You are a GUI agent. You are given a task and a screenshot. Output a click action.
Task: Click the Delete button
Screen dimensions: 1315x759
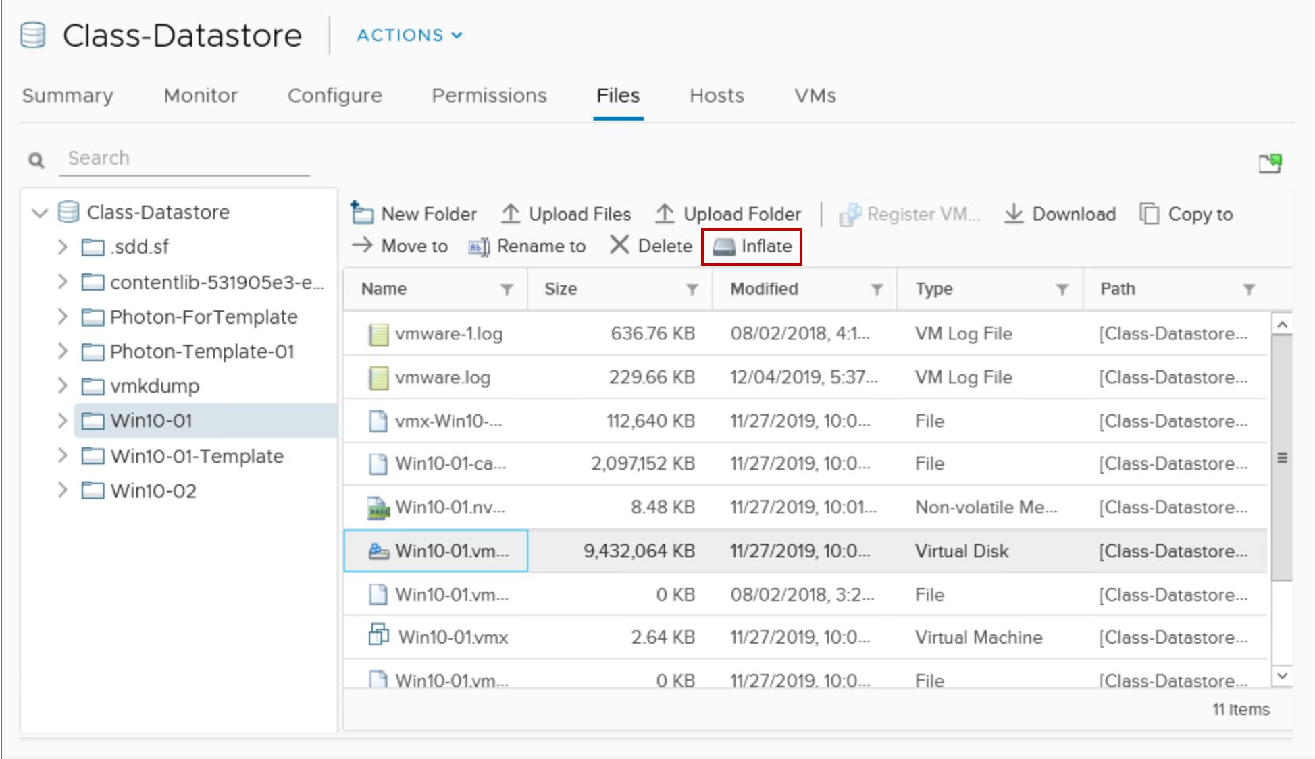pyautogui.click(x=650, y=246)
